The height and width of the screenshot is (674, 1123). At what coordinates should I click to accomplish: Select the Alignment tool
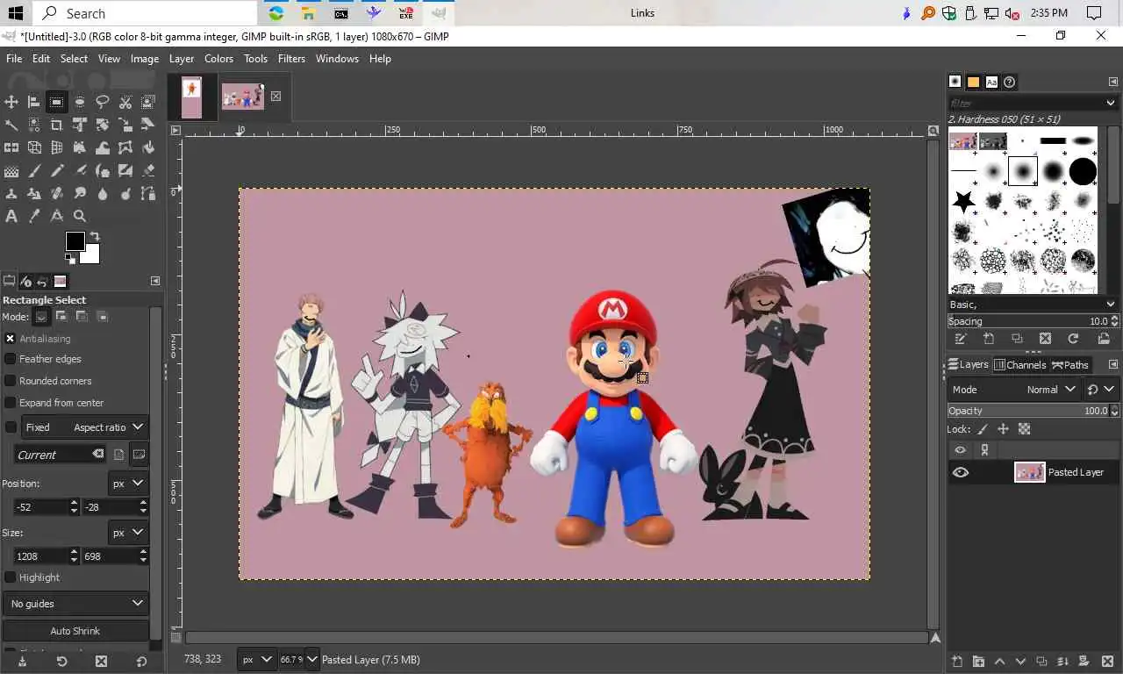pyautogui.click(x=34, y=102)
